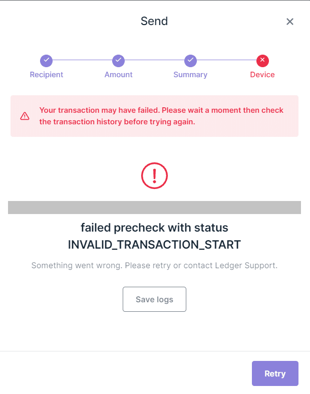Image resolution: width=310 pixels, height=394 pixels.
Task: Click the warning triangle icon in banner
Action: click(x=25, y=116)
